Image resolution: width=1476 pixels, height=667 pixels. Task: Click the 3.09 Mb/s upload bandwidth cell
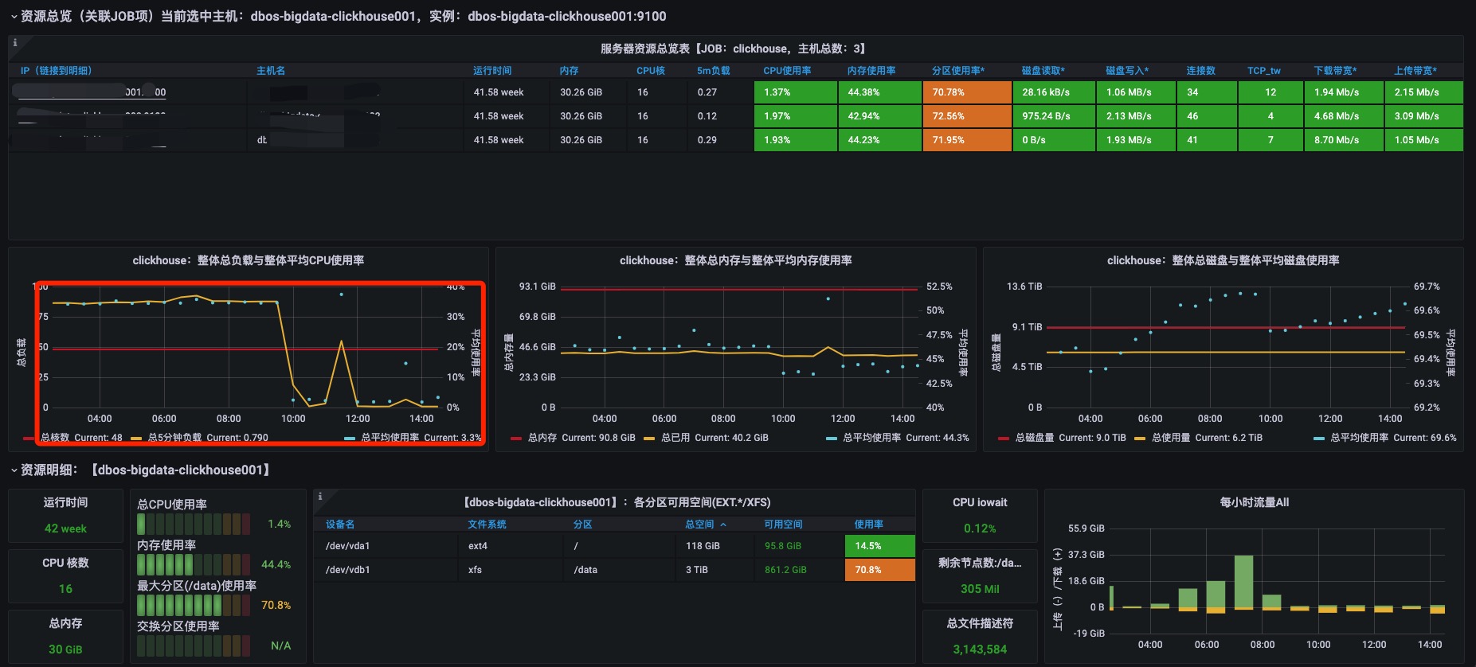coord(1423,116)
